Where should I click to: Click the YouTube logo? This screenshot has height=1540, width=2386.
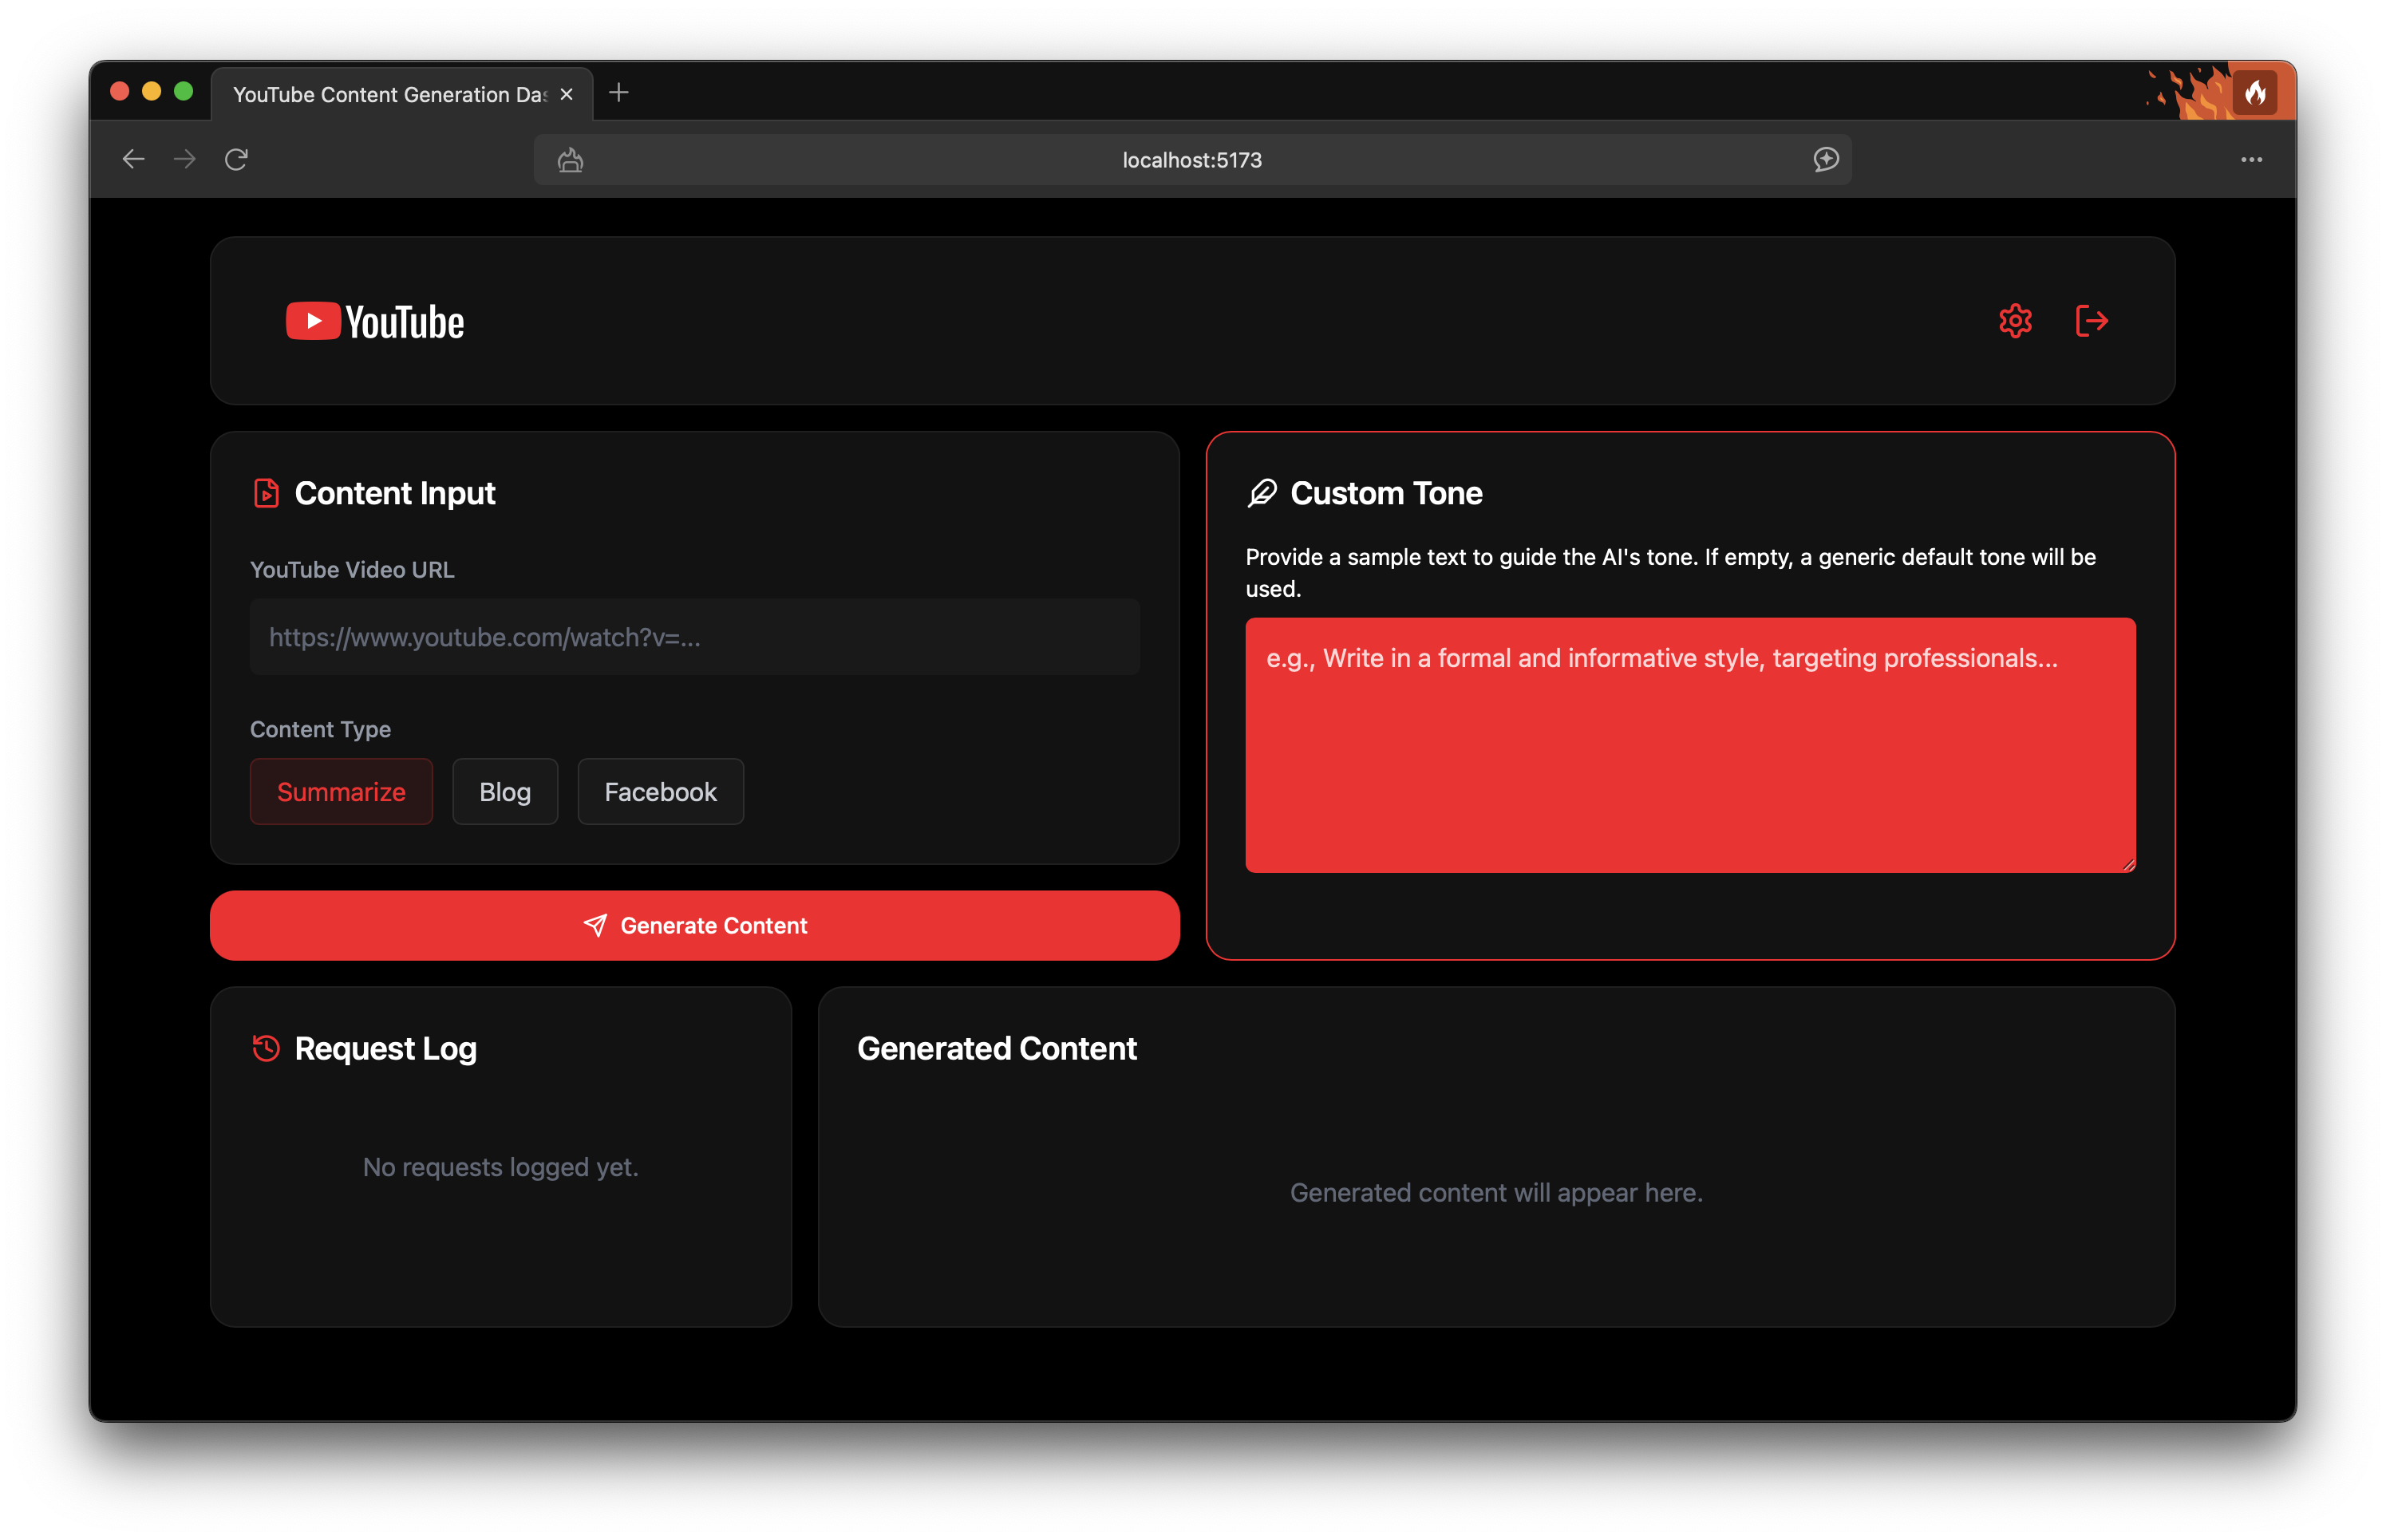(375, 321)
